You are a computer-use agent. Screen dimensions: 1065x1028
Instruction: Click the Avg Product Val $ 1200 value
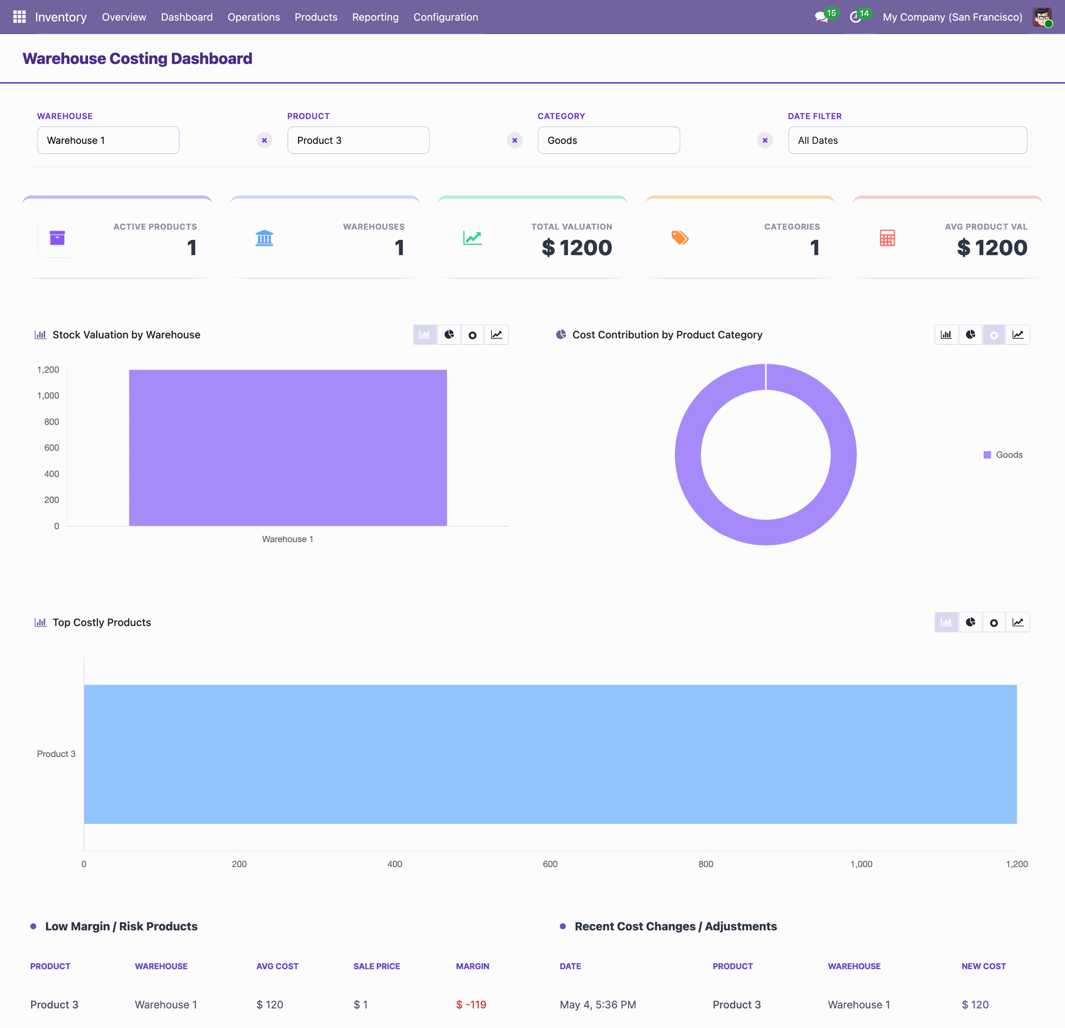click(x=992, y=247)
